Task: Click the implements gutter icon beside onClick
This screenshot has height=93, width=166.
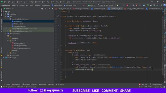Action: [59, 50]
